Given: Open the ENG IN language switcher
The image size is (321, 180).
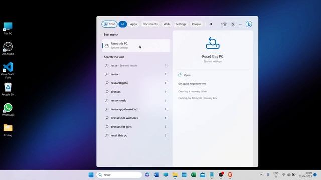Looking at the screenshot, I should tap(276, 175).
